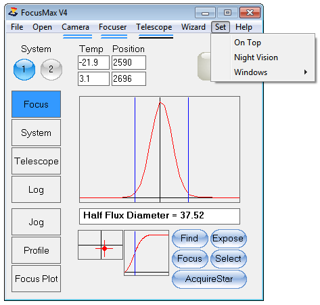The width and height of the screenshot is (320, 305).
Task: Switch to the Jog panel
Action: tap(37, 222)
